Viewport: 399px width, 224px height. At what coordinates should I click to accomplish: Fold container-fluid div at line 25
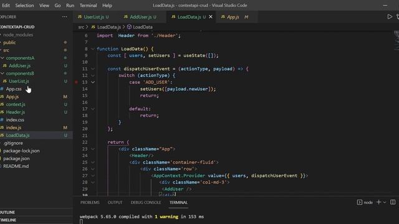[93, 162]
